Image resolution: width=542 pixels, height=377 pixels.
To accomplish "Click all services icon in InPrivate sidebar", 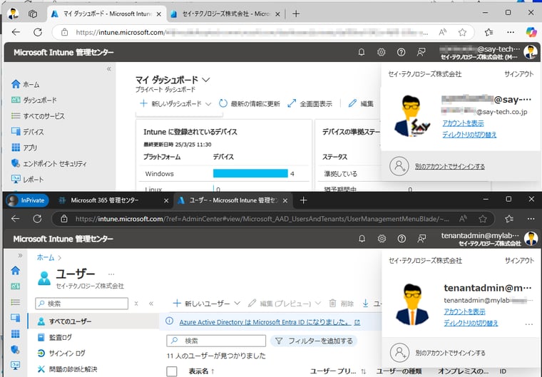I will (16, 302).
